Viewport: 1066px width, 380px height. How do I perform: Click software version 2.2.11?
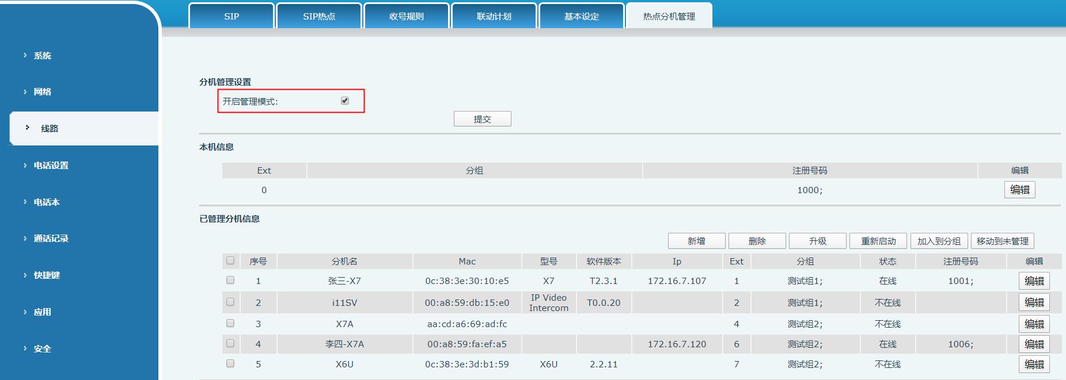[604, 364]
